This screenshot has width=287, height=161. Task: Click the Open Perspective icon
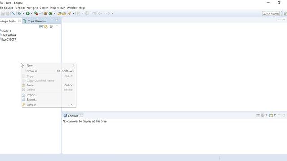point(285,13)
